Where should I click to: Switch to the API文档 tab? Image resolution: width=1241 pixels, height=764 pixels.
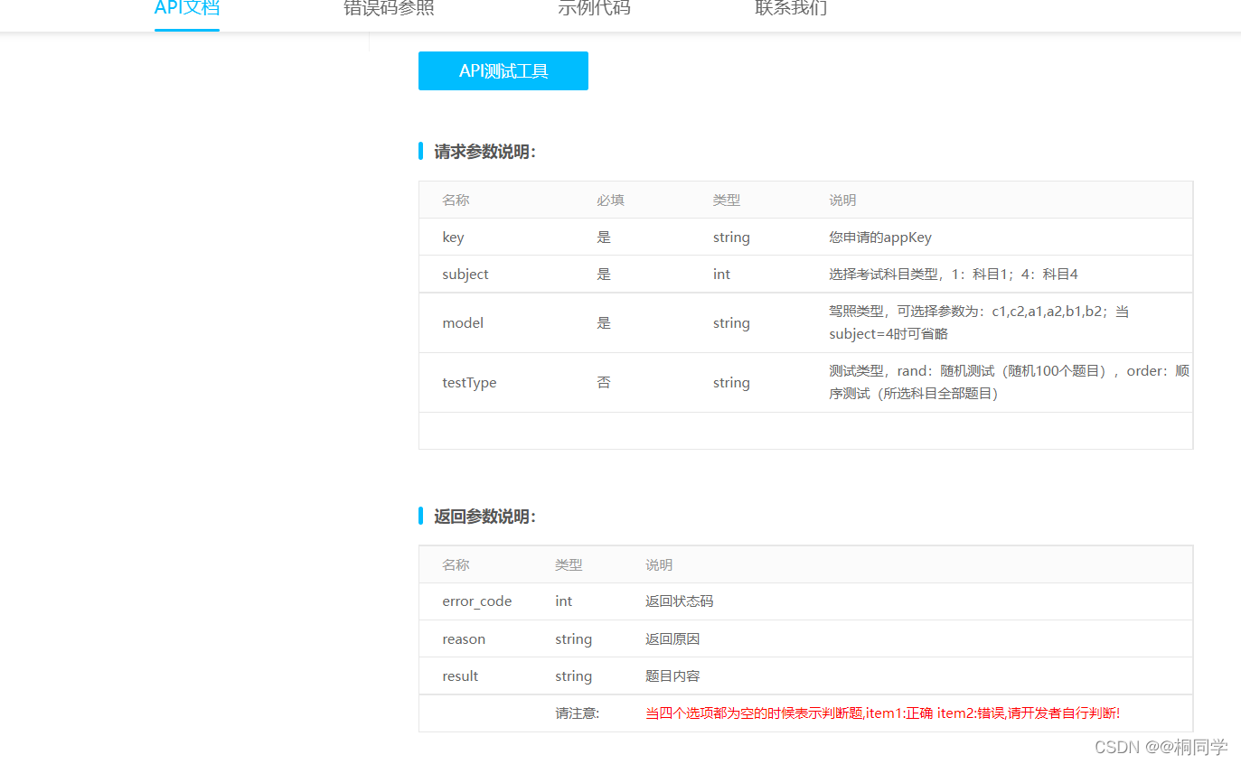[x=187, y=9]
